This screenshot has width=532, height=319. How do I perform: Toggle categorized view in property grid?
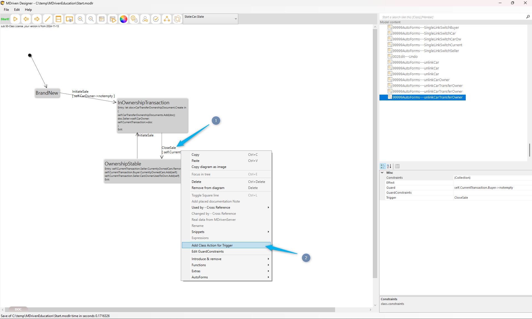pyautogui.click(x=383, y=166)
